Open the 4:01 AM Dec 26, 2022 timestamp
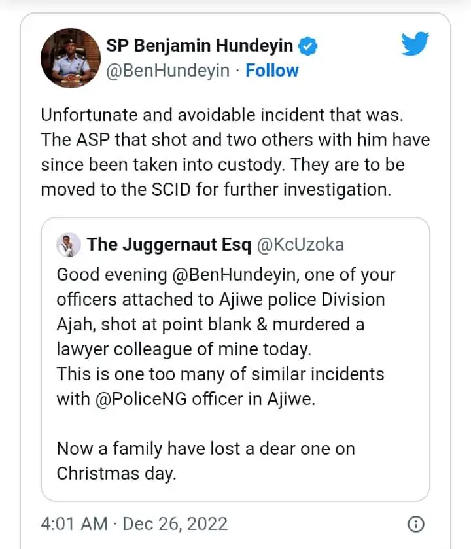471x549 pixels. 134,524
